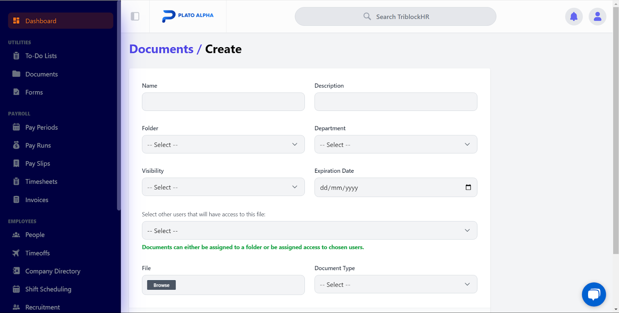
Task: Click the To-Do Lists clipboard icon
Action: [16, 56]
